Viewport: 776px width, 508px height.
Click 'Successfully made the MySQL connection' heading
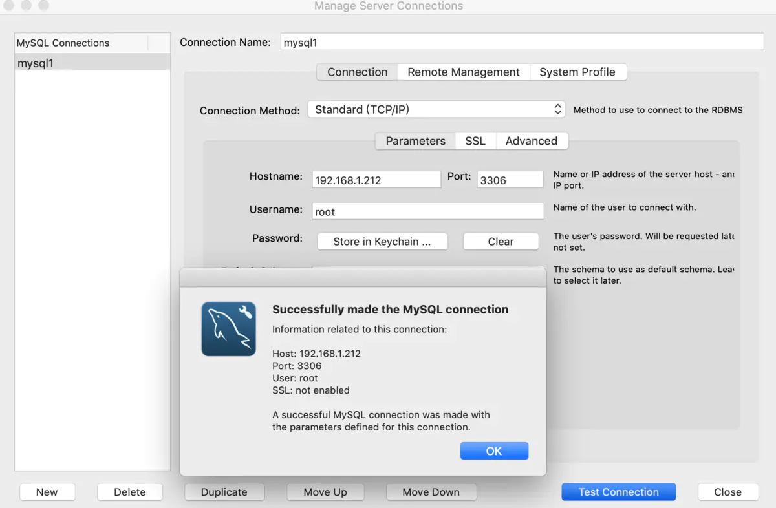click(390, 310)
